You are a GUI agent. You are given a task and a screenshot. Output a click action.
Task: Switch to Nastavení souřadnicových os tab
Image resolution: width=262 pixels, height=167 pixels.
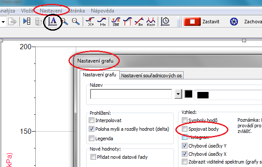(151, 76)
